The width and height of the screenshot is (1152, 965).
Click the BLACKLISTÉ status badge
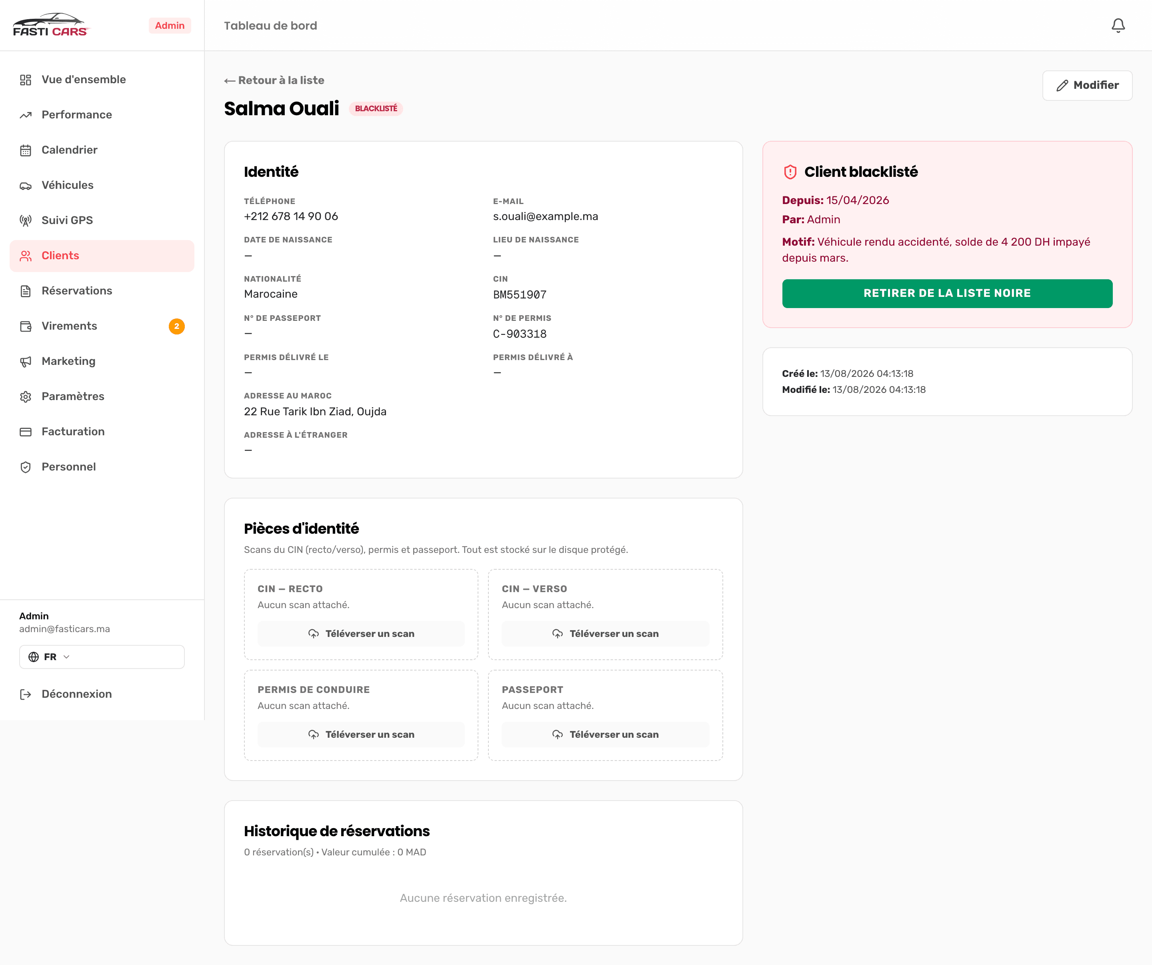click(x=376, y=109)
